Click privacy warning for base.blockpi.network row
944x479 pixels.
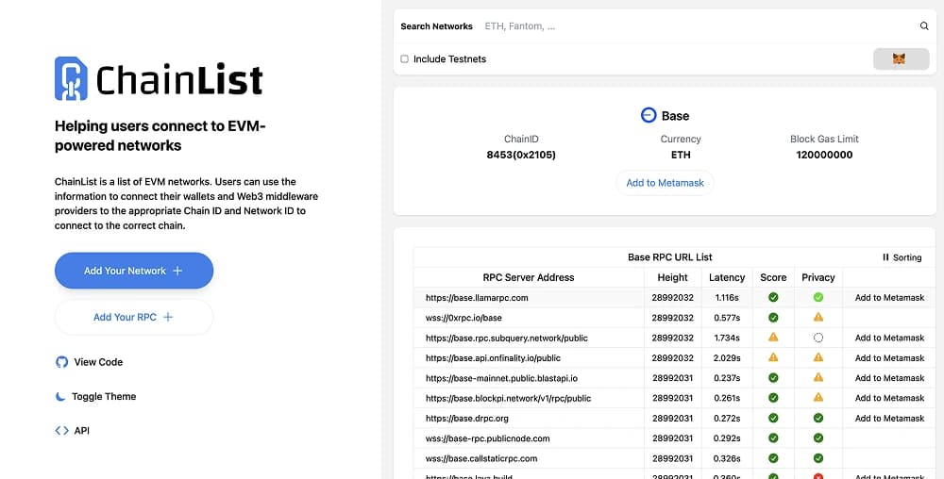point(818,397)
